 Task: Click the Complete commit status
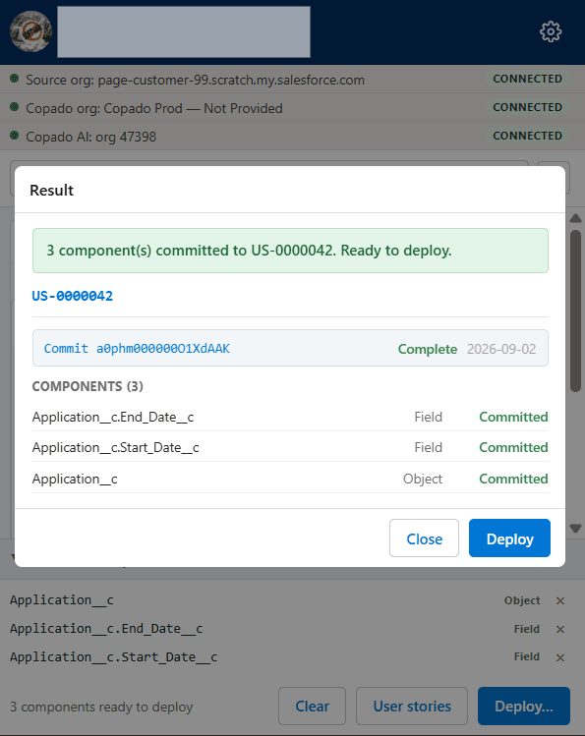click(x=428, y=349)
